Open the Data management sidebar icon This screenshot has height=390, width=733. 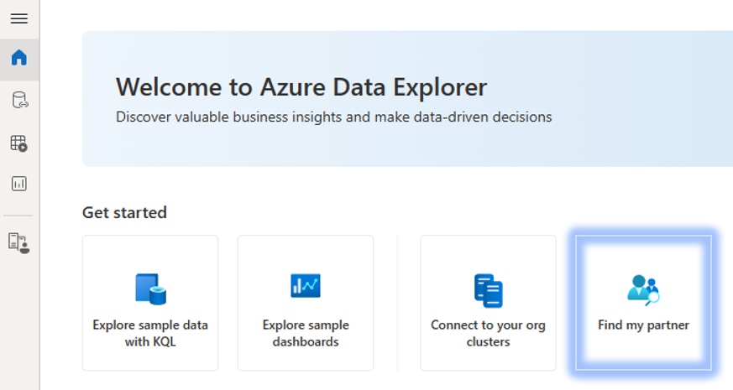[x=18, y=101]
